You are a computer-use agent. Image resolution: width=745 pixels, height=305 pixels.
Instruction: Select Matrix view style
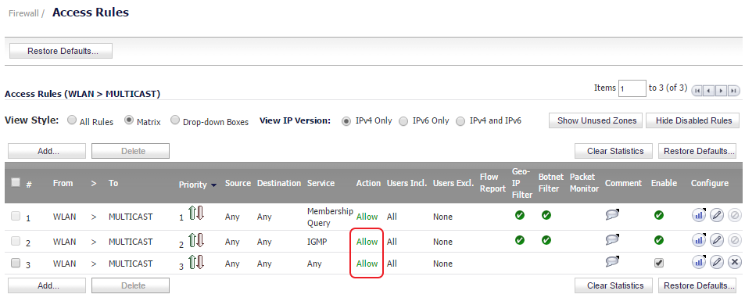(129, 120)
